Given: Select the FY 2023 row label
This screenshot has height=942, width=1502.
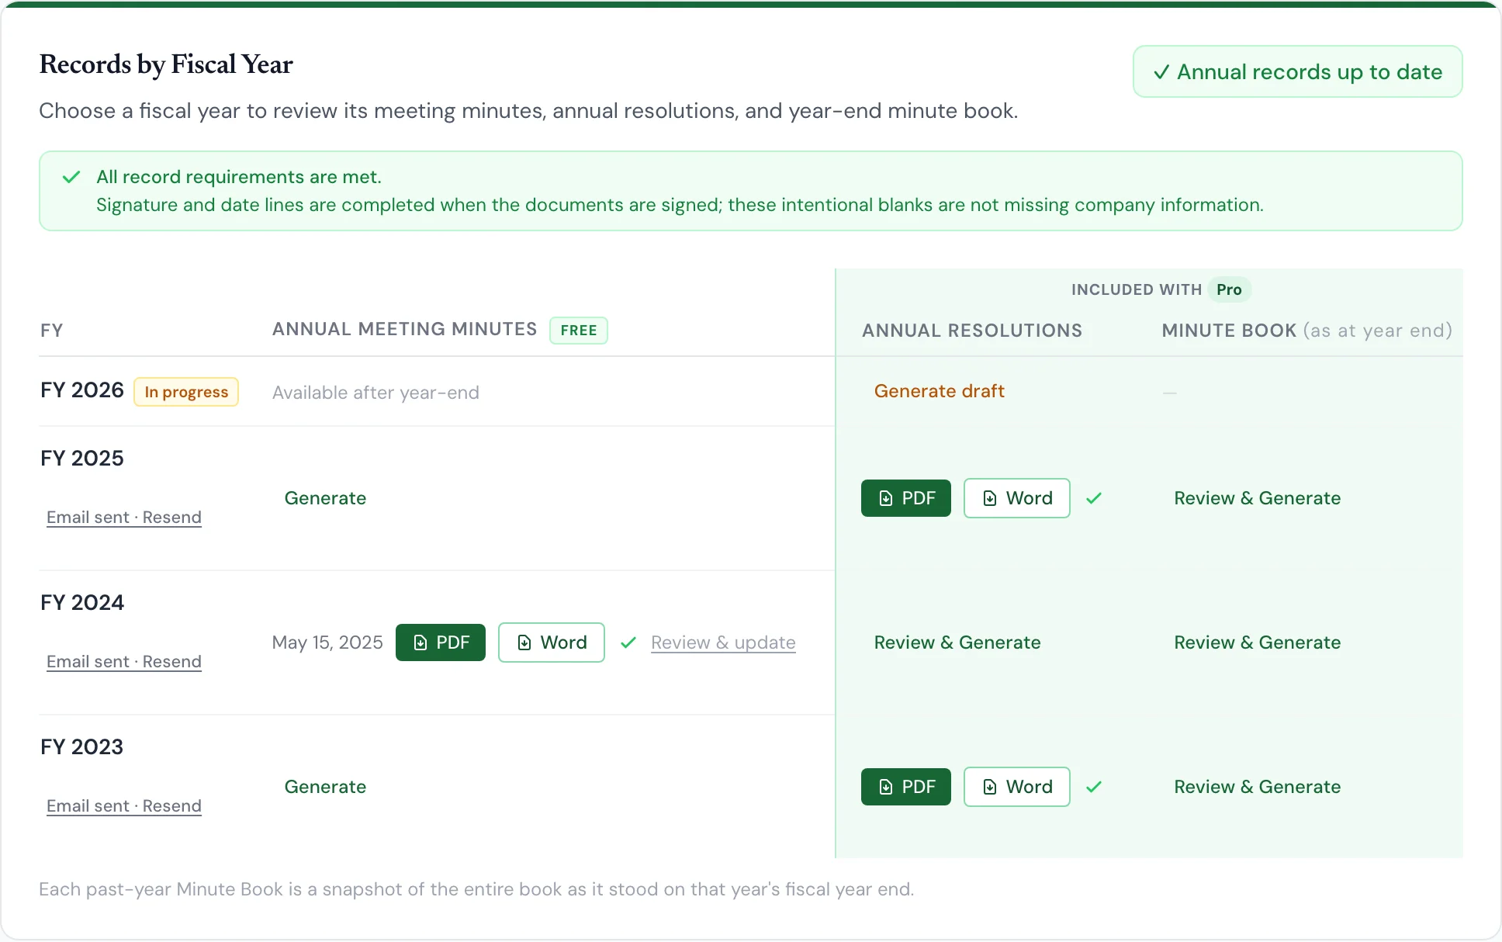Looking at the screenshot, I should [x=82, y=747].
